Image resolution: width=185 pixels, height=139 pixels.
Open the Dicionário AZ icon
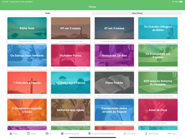pyautogui.click(x=125, y=134)
